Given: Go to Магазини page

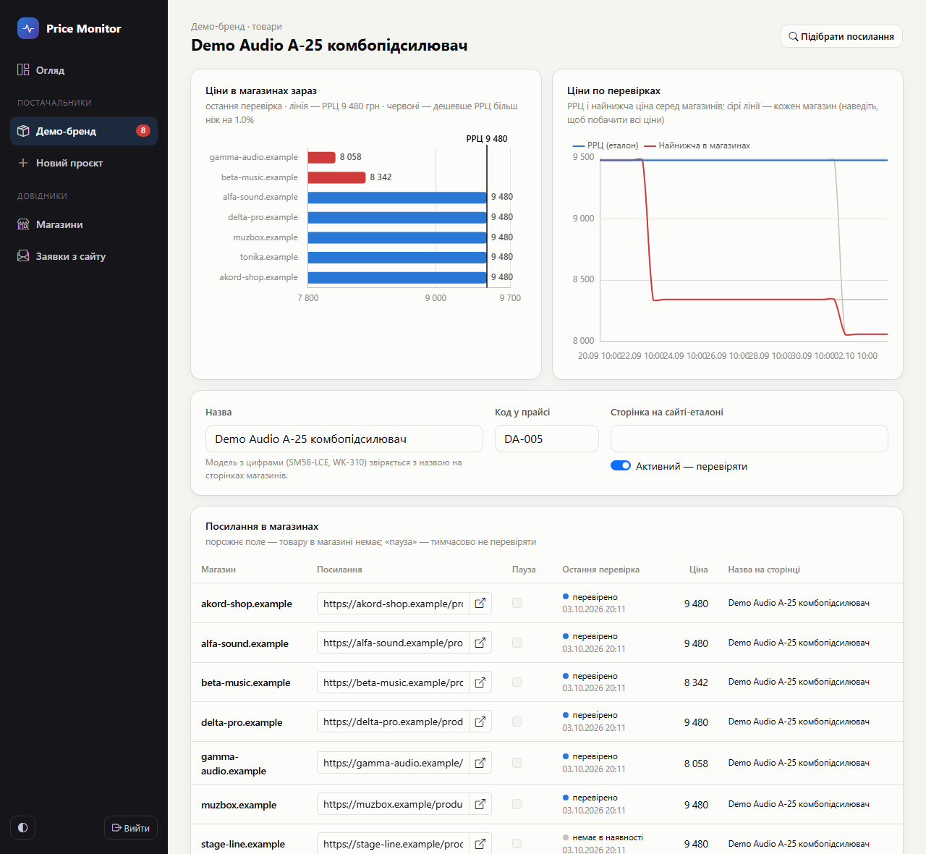Looking at the screenshot, I should pos(84,224).
